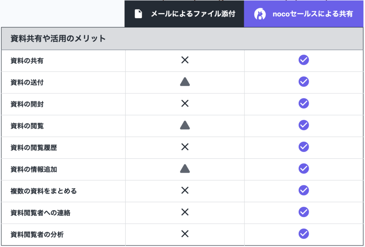This screenshot has width=365, height=247.
Task: Click the 資料閲覧者の分析 row label
Action: (37, 235)
